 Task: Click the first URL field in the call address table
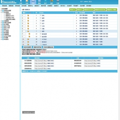click(x=41, y=61)
